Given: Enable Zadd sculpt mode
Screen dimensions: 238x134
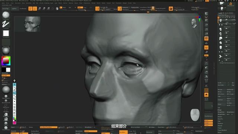Looking at the screenshot, I should 80,7.
